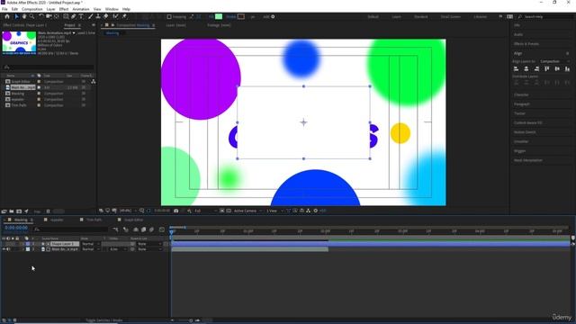
Task: Select the Pen tool
Action: [74, 16]
